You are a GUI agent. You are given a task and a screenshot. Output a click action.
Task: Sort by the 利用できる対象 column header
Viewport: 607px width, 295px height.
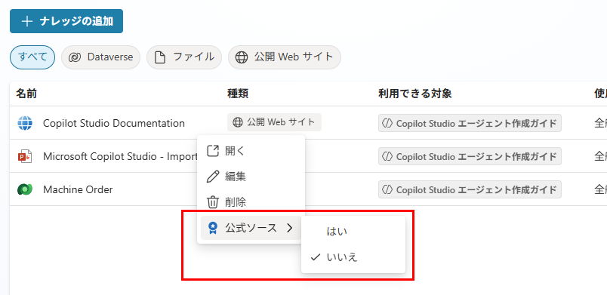415,94
